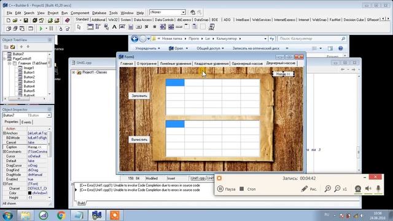Click the Pause debugging toolbar icon
Screen dimensions: 393x221
(x=51, y=29)
